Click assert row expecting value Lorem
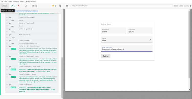192x99 pixels. [32, 51]
